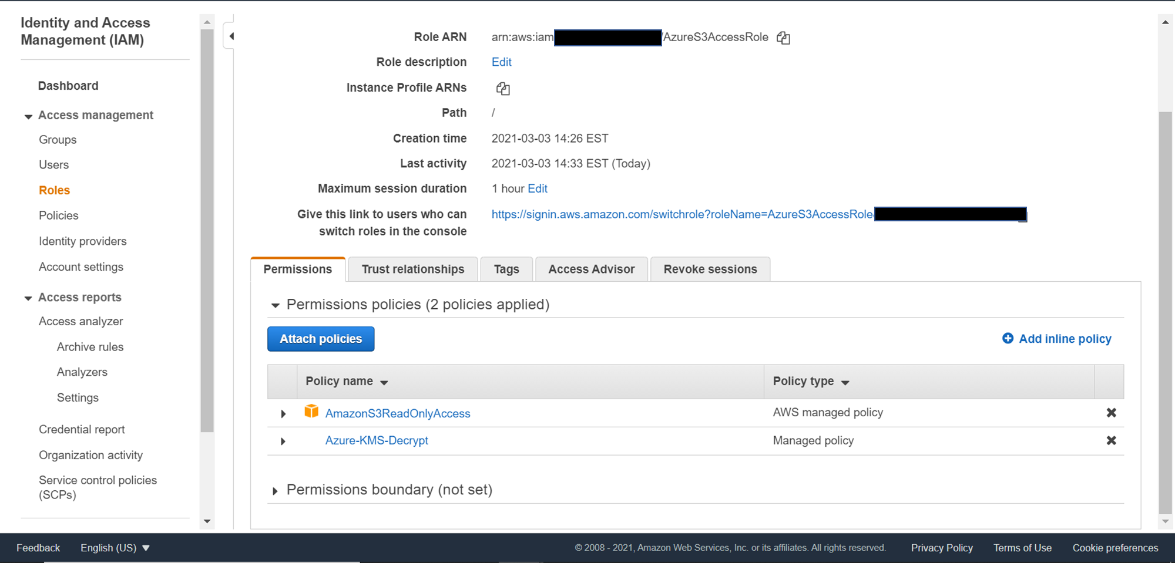
Task: Open the switch role sign-in link
Action: point(681,214)
